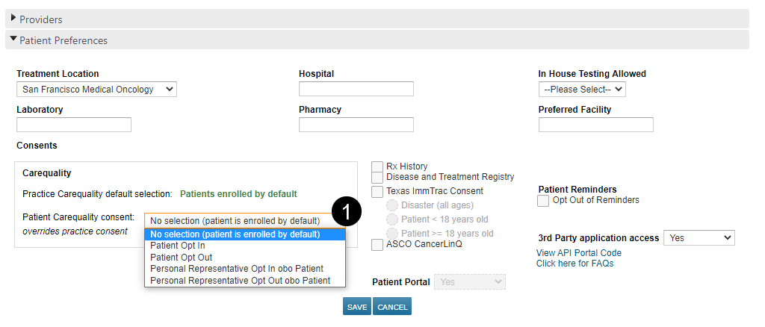Open In House Testing Allowed dropdown
This screenshot has height=327, width=765.
click(582, 90)
